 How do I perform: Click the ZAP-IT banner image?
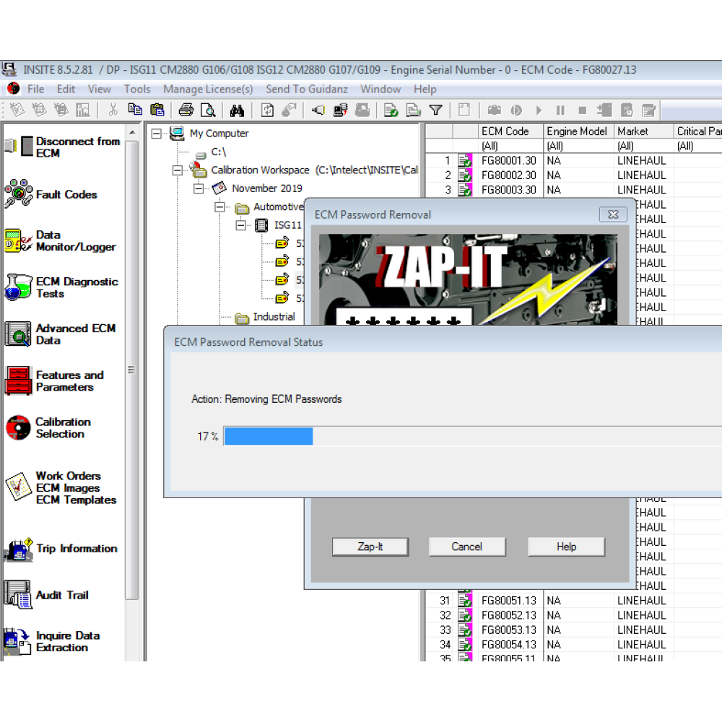[x=469, y=279]
